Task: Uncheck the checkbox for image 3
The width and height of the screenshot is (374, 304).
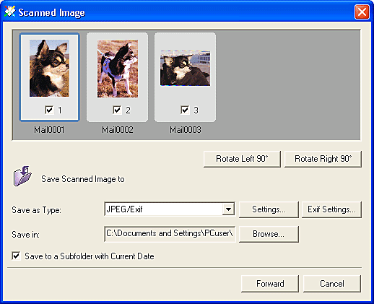Action: coord(185,110)
